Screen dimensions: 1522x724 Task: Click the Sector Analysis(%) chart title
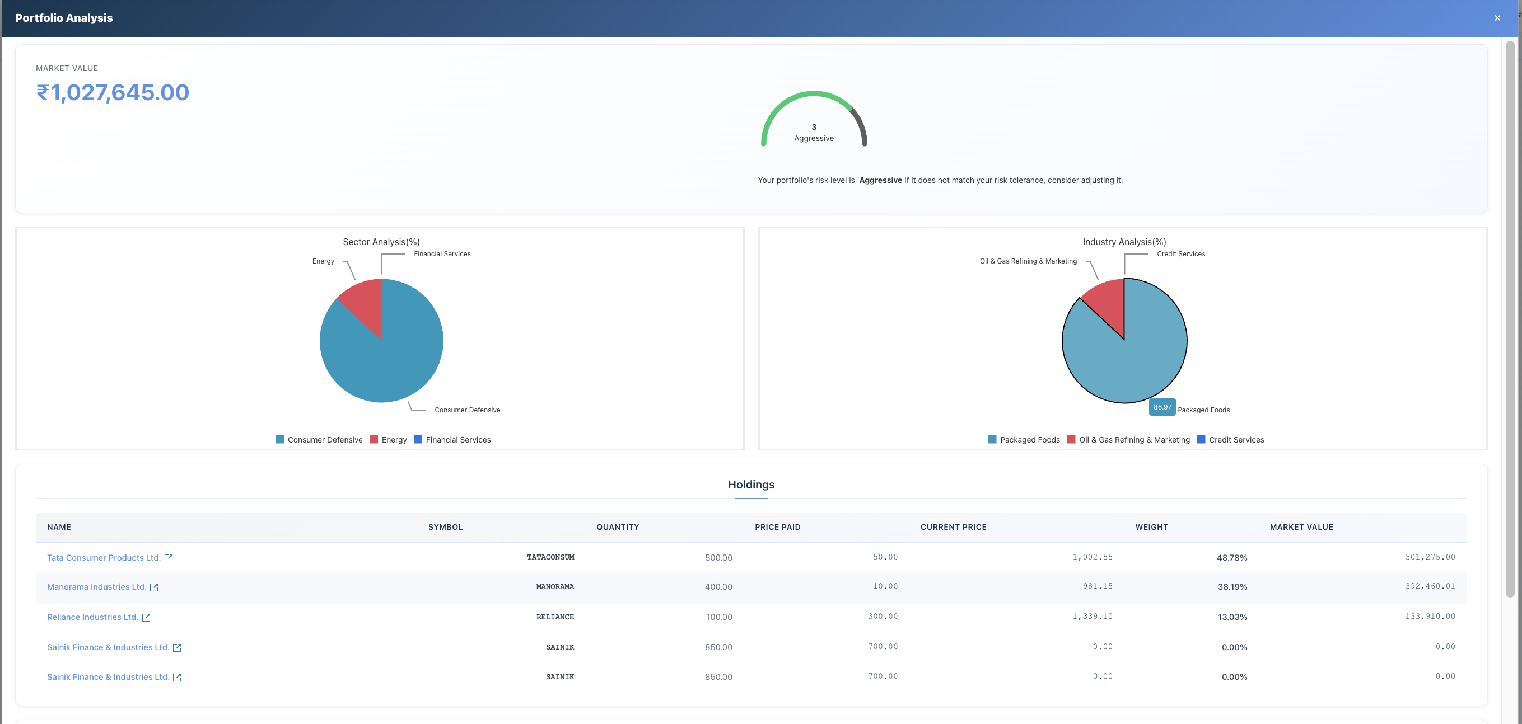tap(381, 242)
